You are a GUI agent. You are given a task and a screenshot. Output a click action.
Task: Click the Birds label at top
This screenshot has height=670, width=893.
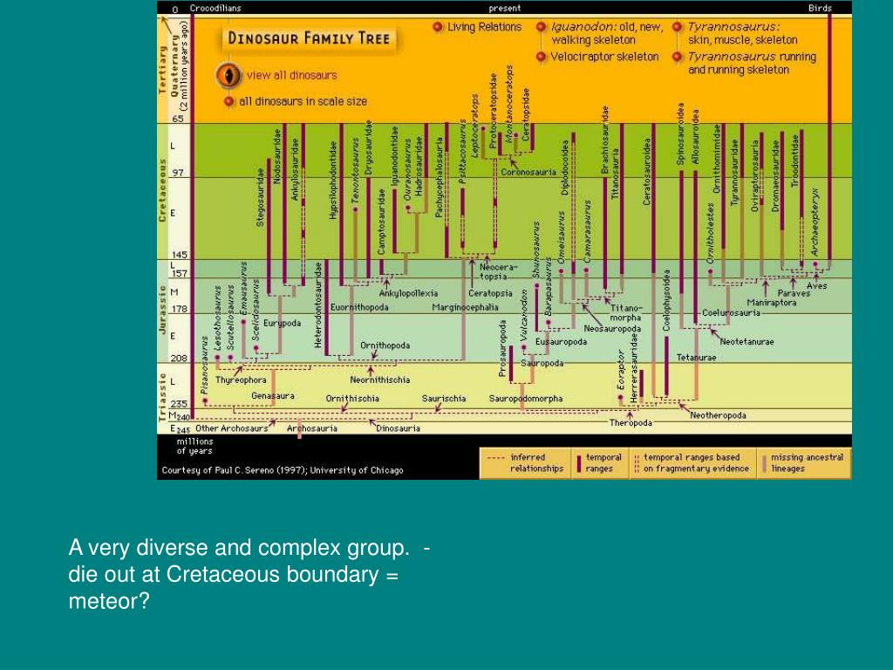click(x=820, y=8)
